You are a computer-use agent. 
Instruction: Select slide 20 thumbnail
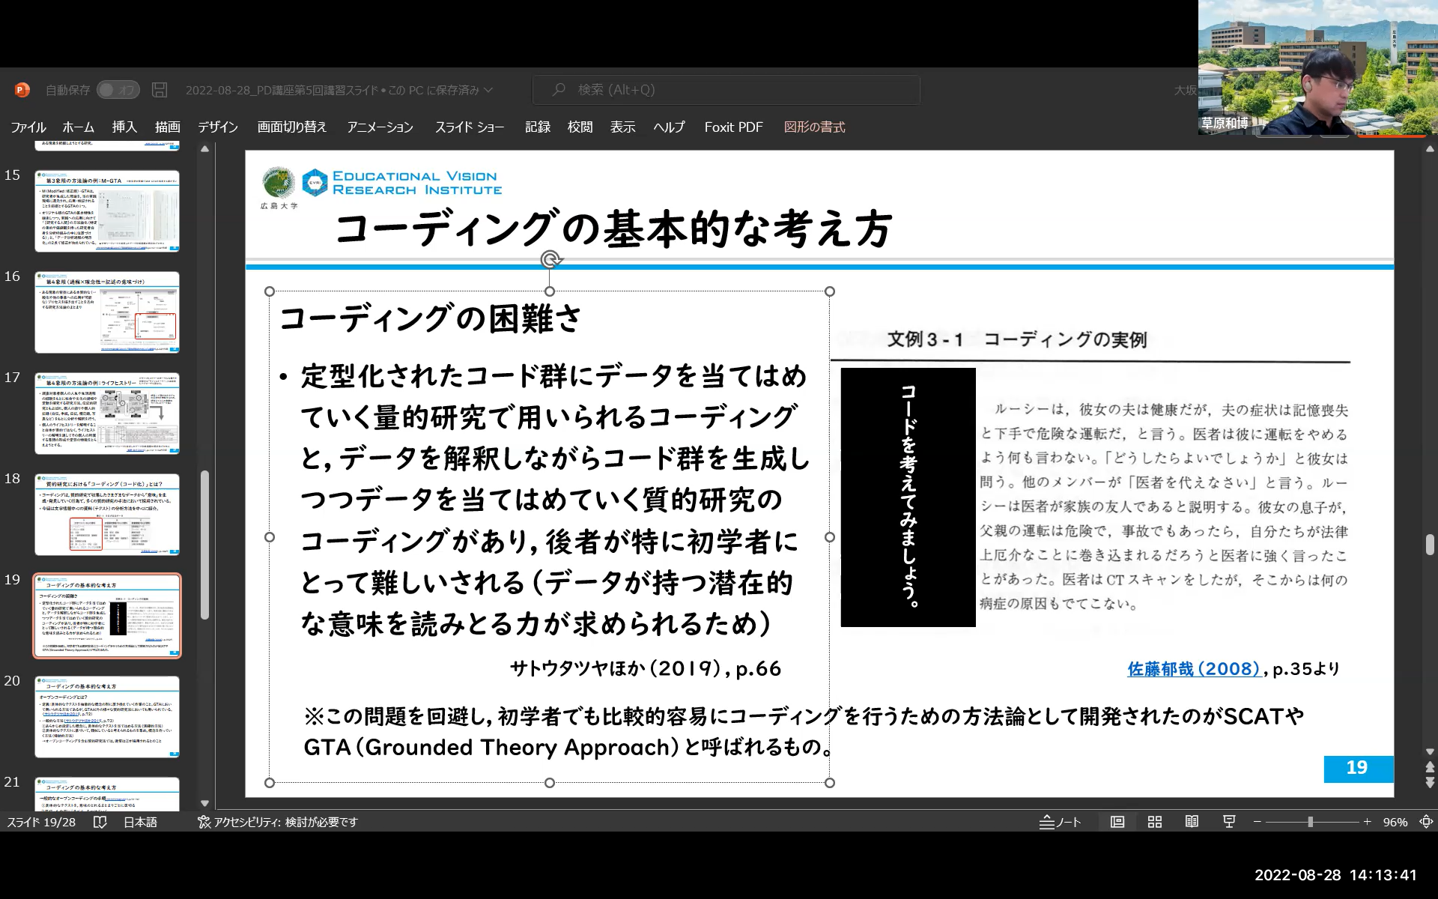coord(107,717)
